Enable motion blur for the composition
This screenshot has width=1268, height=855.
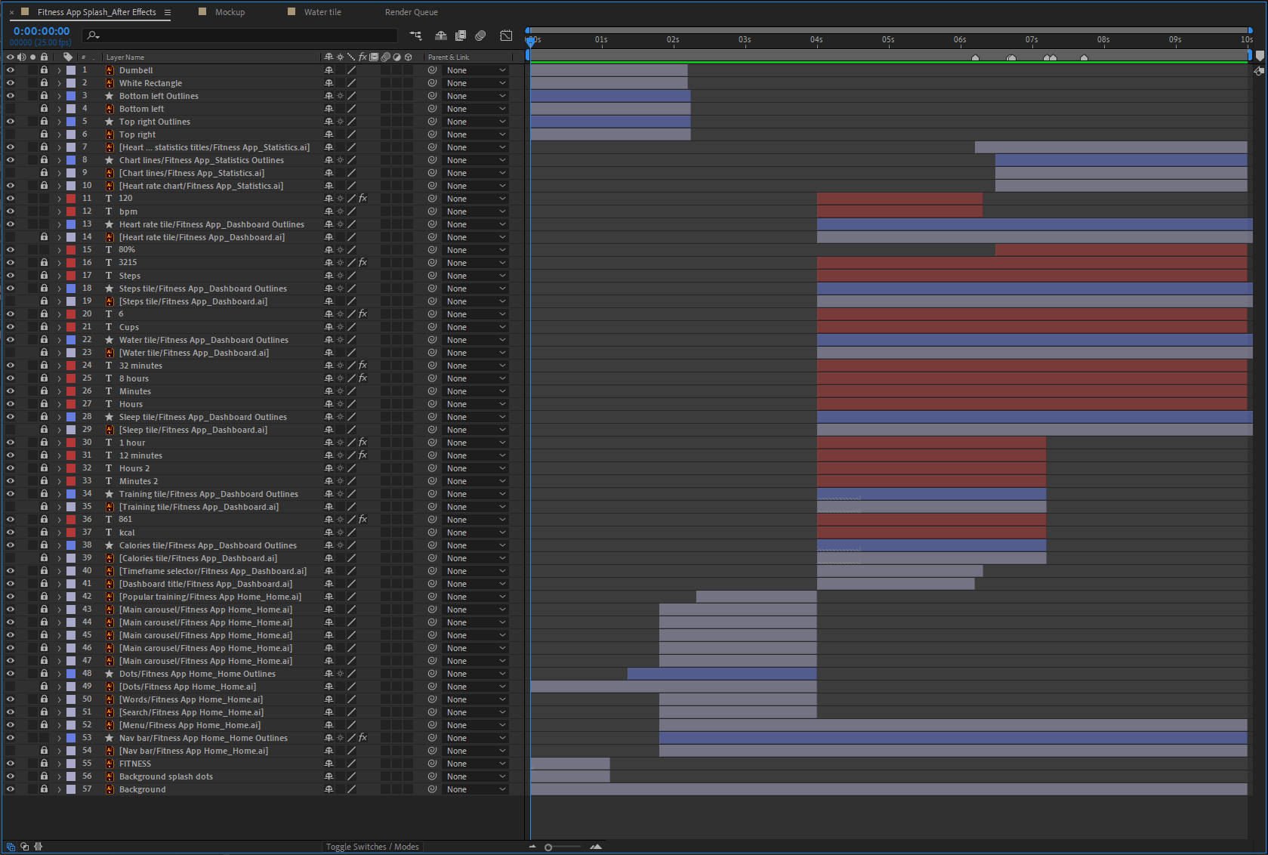(x=480, y=35)
